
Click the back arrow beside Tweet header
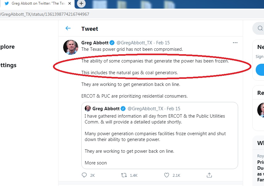(x=68, y=28)
